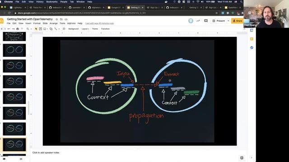This screenshot has width=289, height=162.
Task: Open Chrome Bookmarks menu in menu bar
Action: point(52,2)
